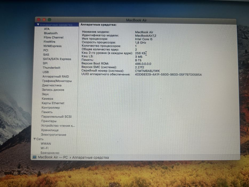This screenshot has width=249, height=187.
Task: Click the Boot ROM version 486.0.0.0.0
Action: 143,64
